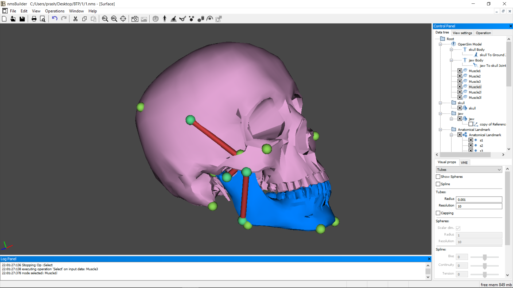This screenshot has width=513, height=288.
Task: Adjust the Spline Continuity slider
Action: pyautogui.click(x=485, y=266)
